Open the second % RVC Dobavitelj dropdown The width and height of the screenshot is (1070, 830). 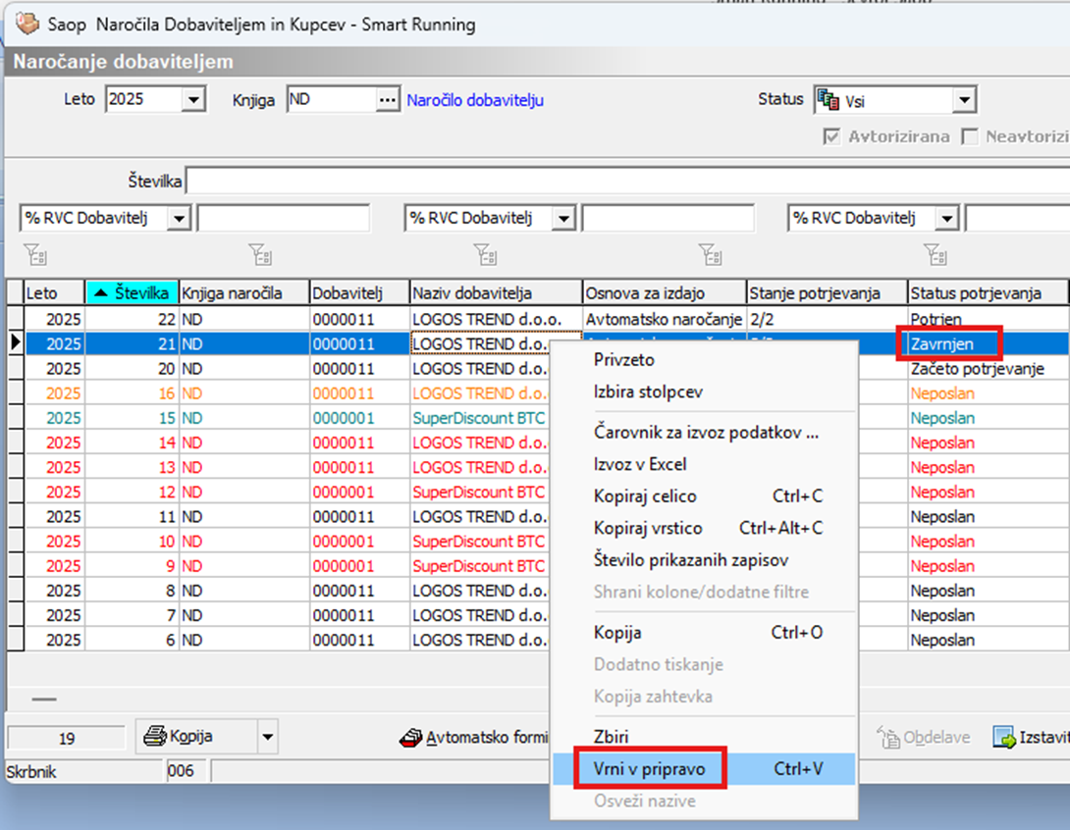coord(563,219)
